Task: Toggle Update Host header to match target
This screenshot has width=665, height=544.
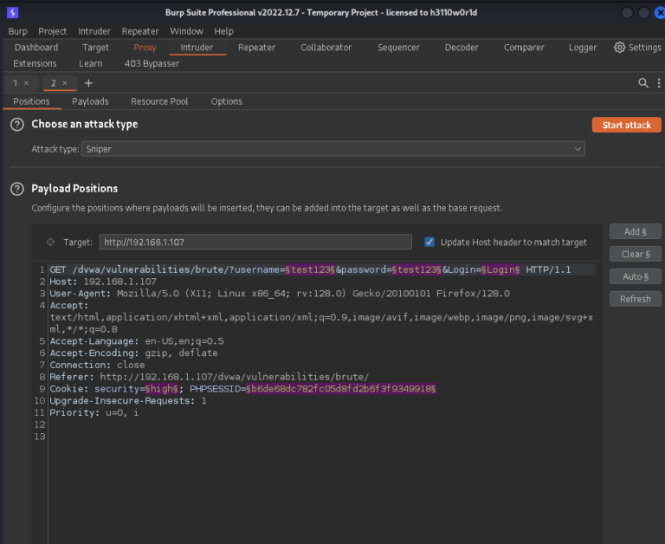Action: (429, 242)
